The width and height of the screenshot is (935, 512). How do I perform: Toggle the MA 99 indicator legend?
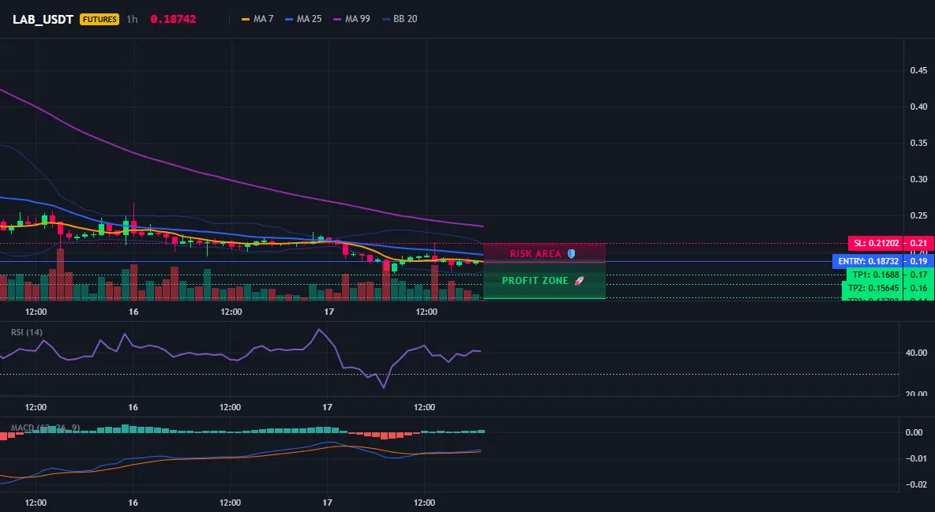352,19
